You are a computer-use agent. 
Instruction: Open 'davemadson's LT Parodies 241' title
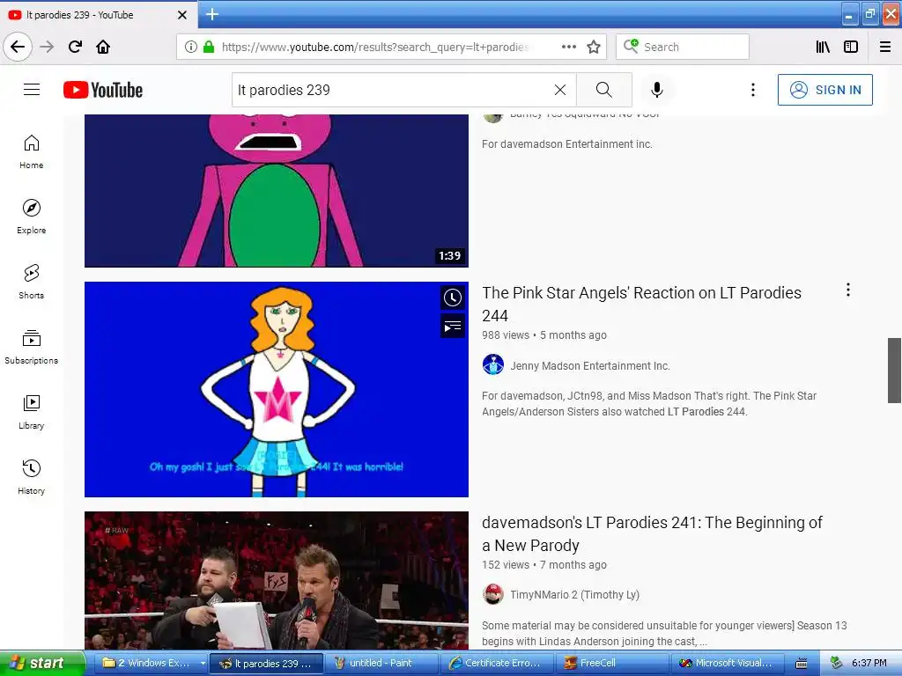click(653, 534)
